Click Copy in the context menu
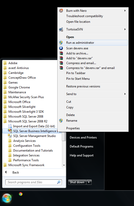The height and width of the screenshot is (206, 134). pos(70,107)
